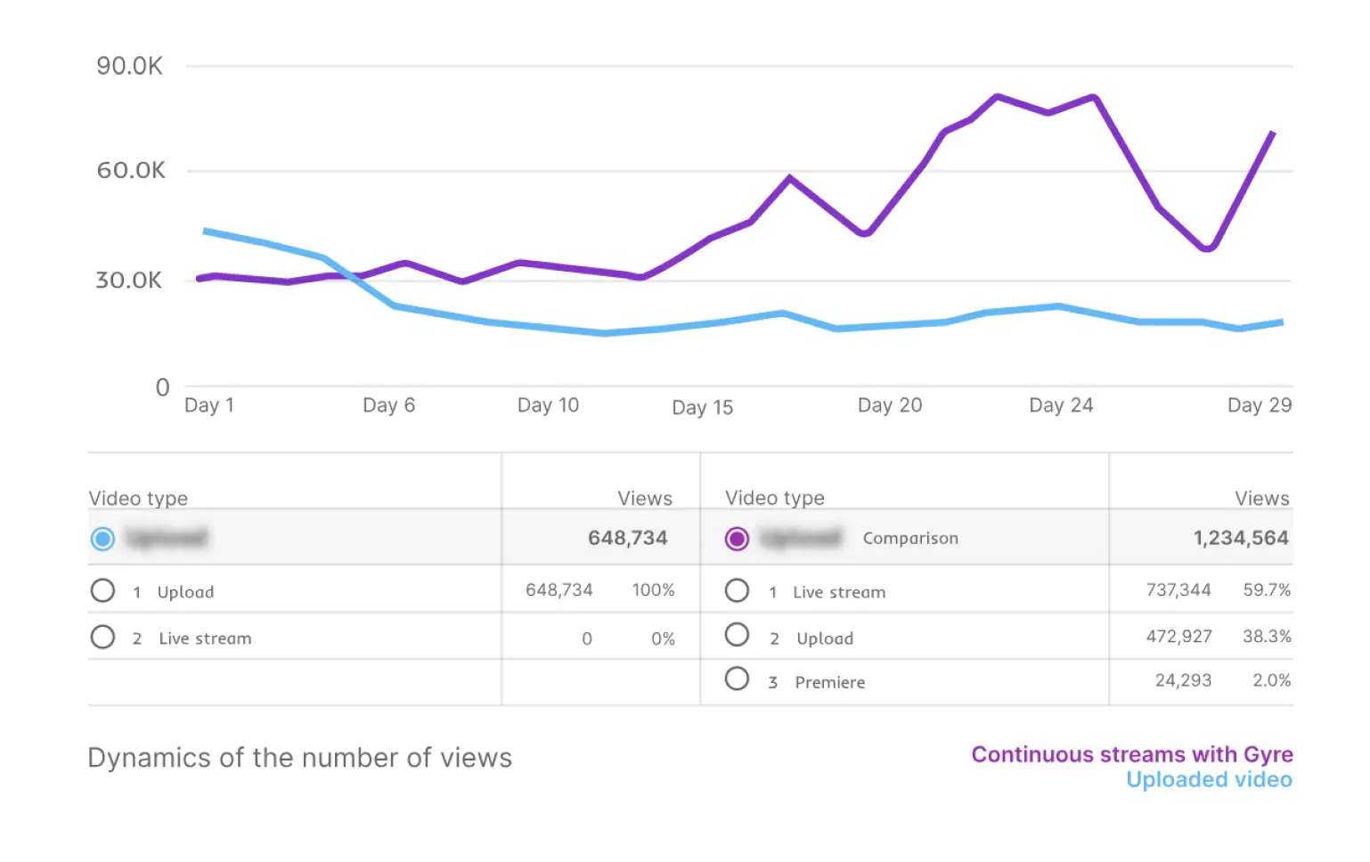Click the Uploaded video legend label

tap(1209, 780)
